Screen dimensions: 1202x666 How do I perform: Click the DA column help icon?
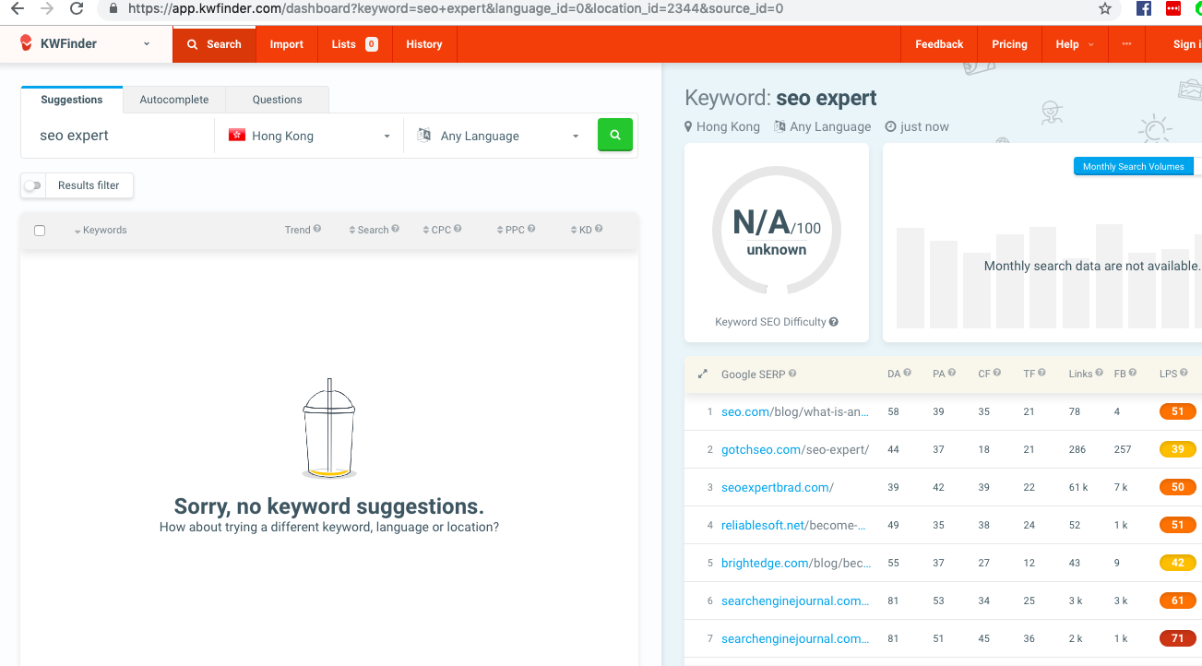908,373
